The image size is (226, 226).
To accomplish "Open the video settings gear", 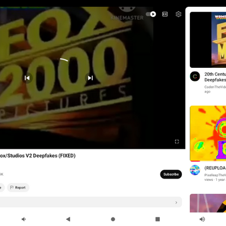I will [179, 14].
